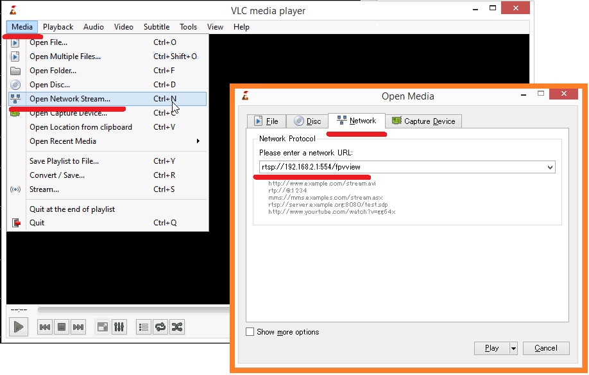Toggle the loop repeat icon
The image size is (589, 375).
pos(160,327)
